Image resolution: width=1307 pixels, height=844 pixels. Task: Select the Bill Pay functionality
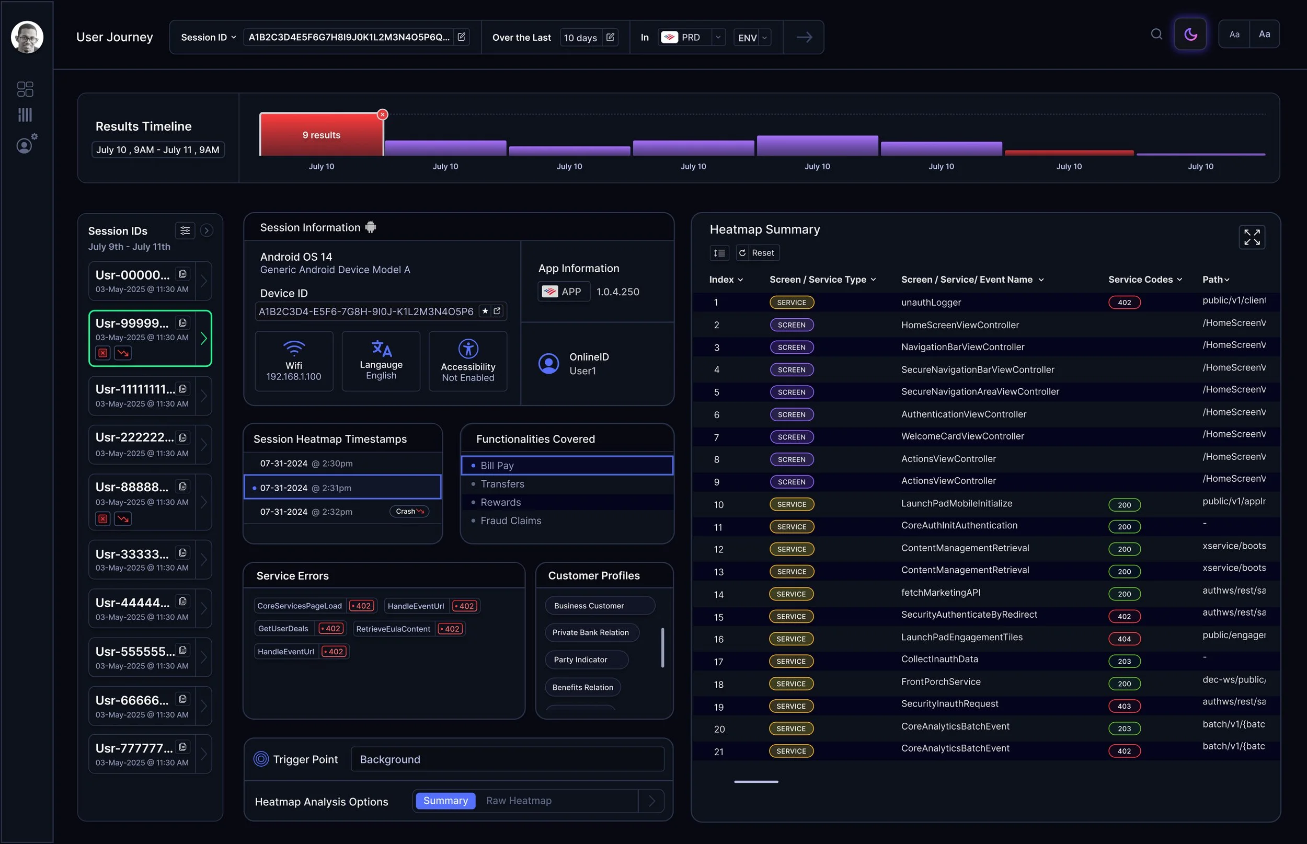[x=567, y=465]
